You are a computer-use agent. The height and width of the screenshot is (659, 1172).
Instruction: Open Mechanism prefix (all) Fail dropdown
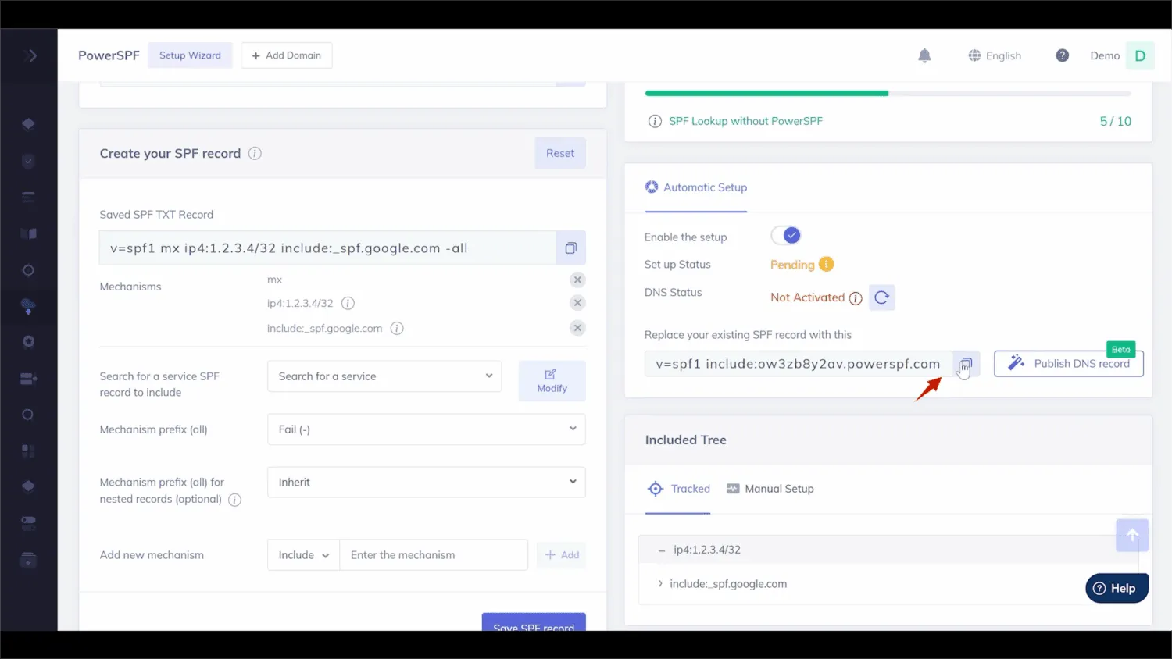[426, 429]
